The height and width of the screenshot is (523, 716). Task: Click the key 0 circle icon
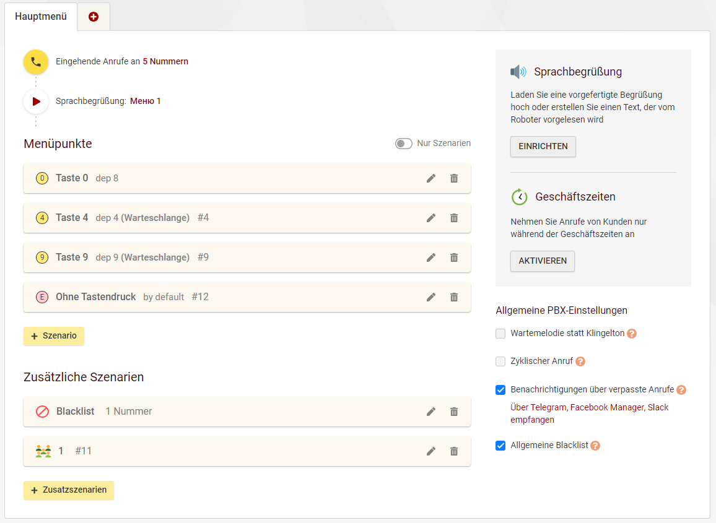42,178
